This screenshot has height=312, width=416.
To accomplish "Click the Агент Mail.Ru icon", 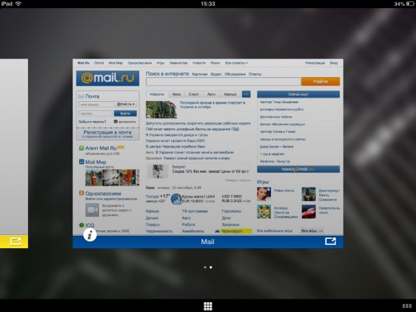I will click(81, 148).
